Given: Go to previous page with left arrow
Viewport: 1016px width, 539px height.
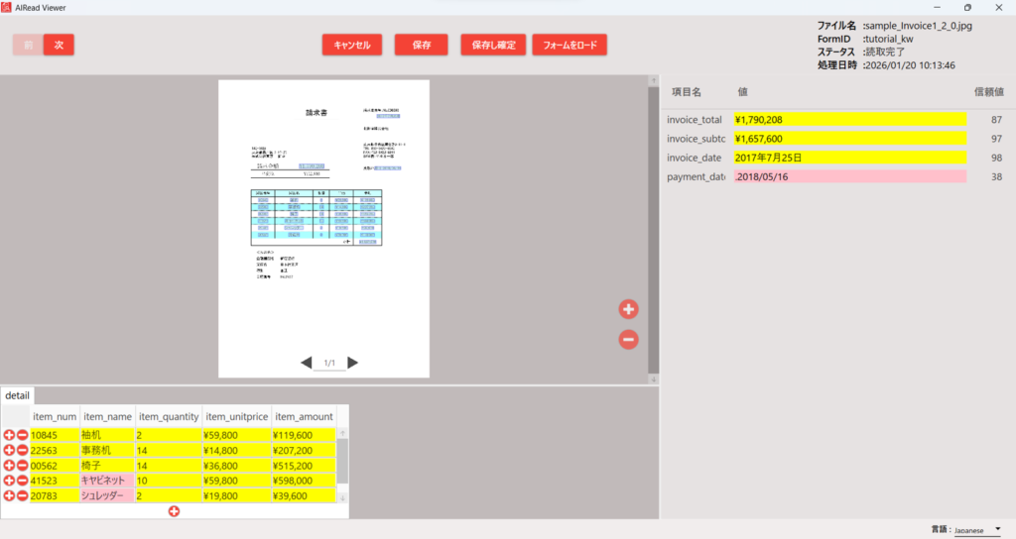Looking at the screenshot, I should (307, 363).
